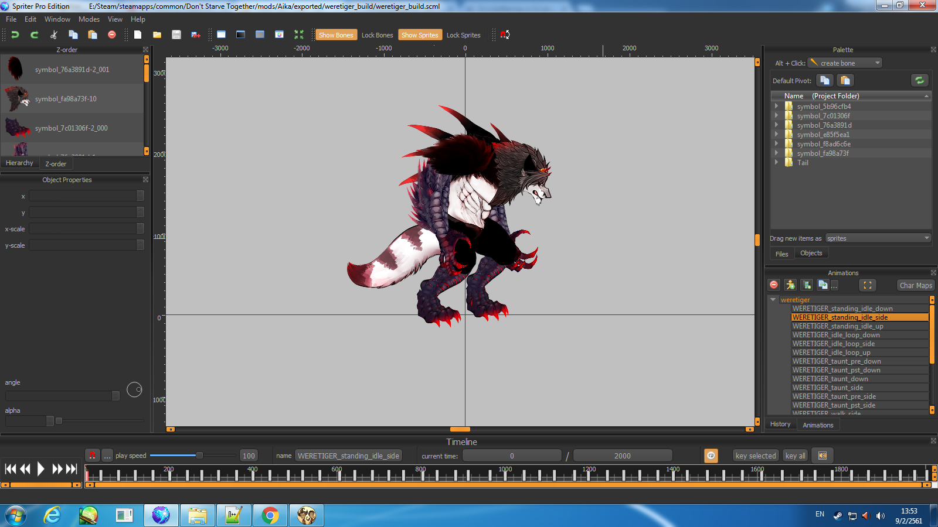The width and height of the screenshot is (938, 527).
Task: Expand the symbol_5b96cfb4 folder
Action: pyautogui.click(x=777, y=107)
